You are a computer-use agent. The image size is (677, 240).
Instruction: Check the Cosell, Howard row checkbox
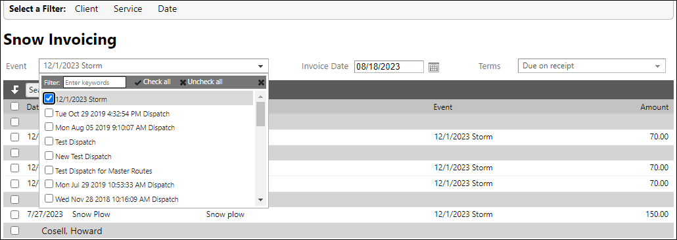click(x=14, y=231)
